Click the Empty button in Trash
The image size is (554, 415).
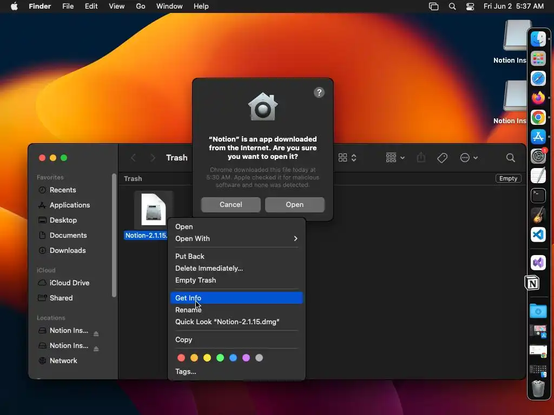point(508,178)
